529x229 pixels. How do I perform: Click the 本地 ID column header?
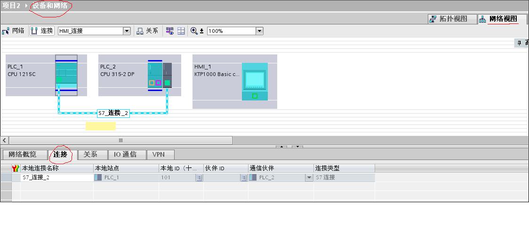click(181, 168)
